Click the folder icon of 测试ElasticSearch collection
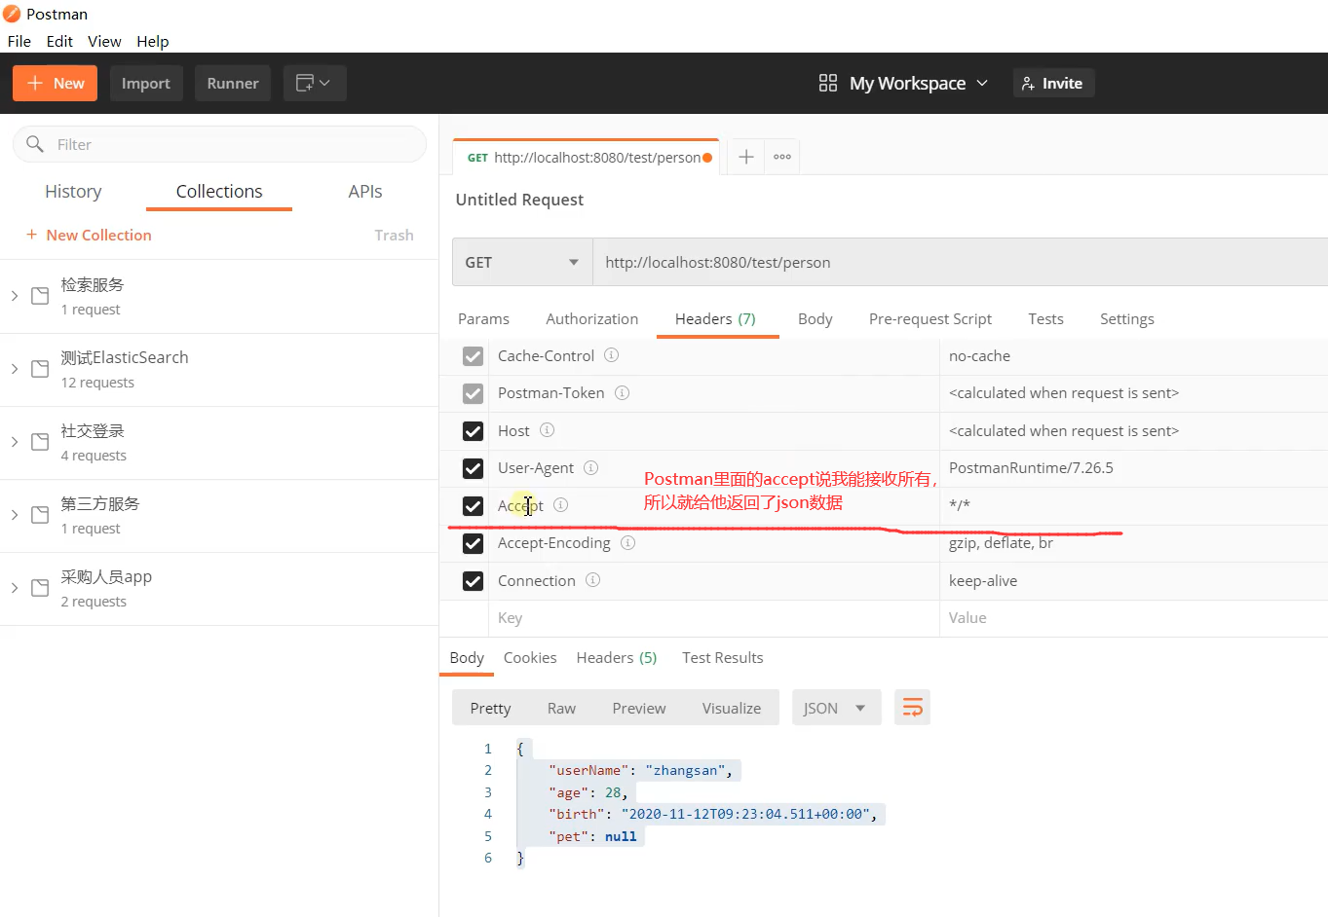1328x917 pixels. 40,369
